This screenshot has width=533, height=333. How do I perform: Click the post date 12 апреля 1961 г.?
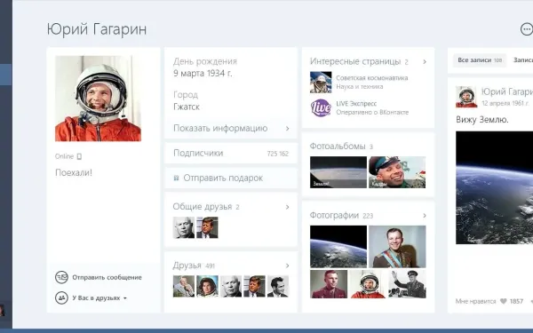(x=505, y=103)
